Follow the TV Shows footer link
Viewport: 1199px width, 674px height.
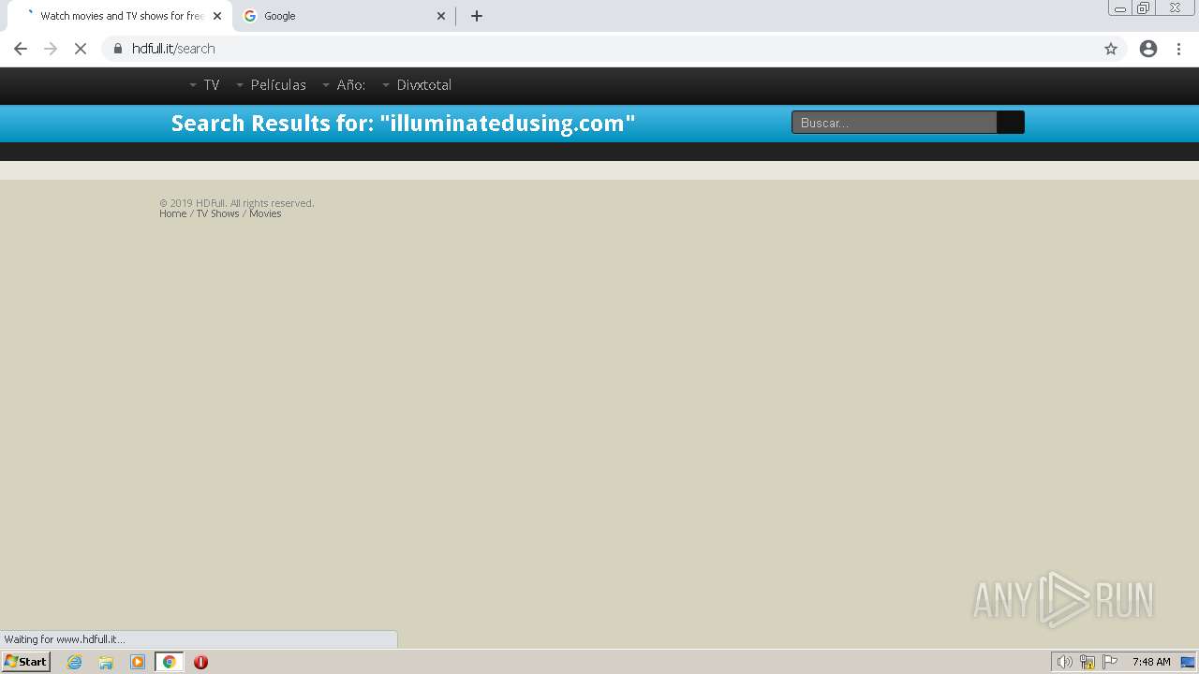pyautogui.click(x=217, y=213)
